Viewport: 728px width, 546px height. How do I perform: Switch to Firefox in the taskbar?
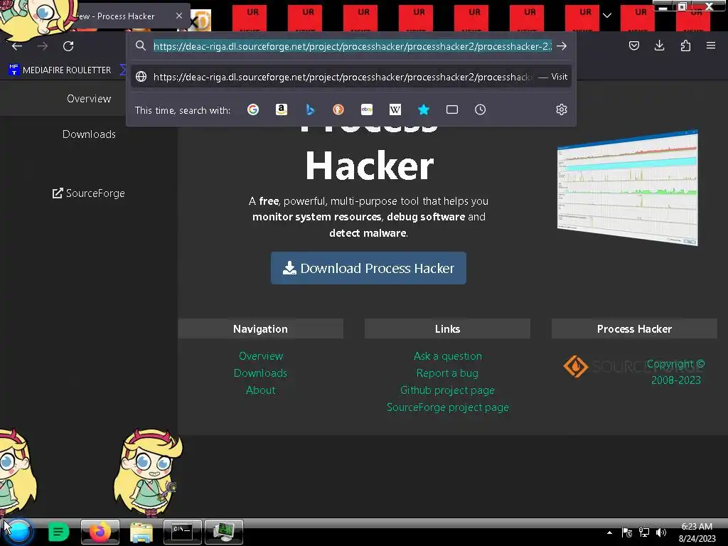click(100, 532)
